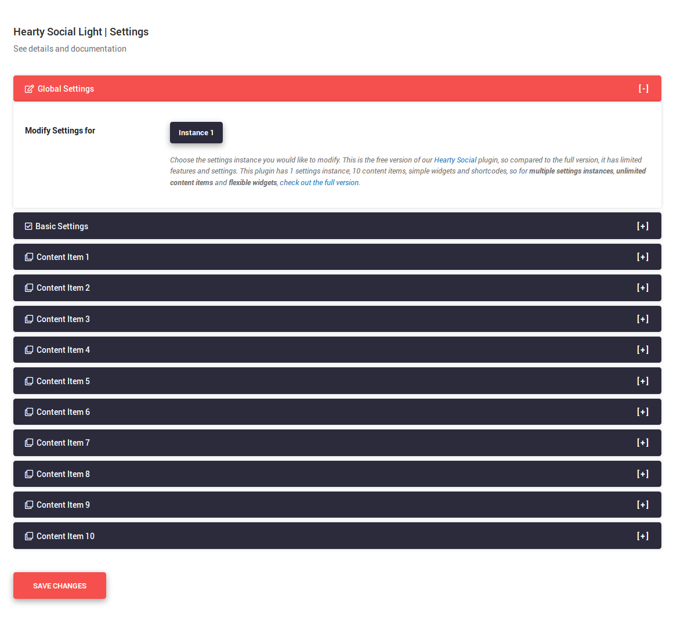Click the 'Modify Settings for' label
This screenshot has width=673, height=625.
click(x=60, y=131)
